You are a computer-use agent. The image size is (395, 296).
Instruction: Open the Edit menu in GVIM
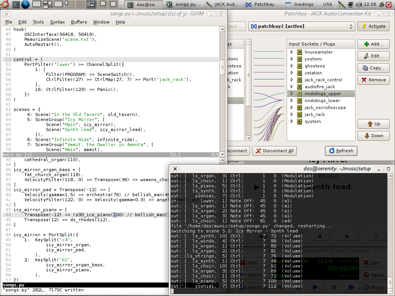pyautogui.click(x=22, y=22)
